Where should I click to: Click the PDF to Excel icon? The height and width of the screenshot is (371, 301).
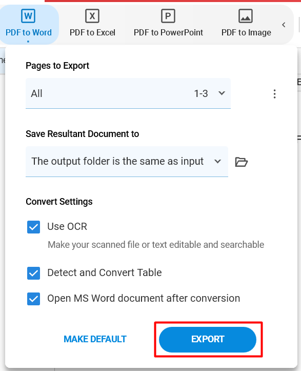tap(92, 16)
